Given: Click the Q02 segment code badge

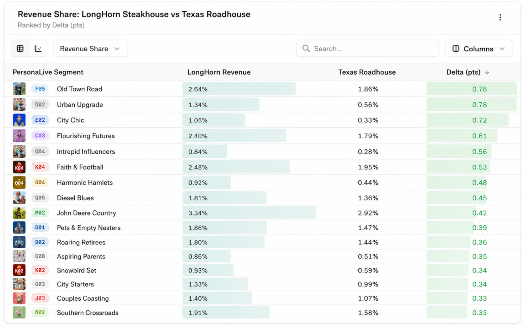Looking at the screenshot, I should pyautogui.click(x=40, y=104).
